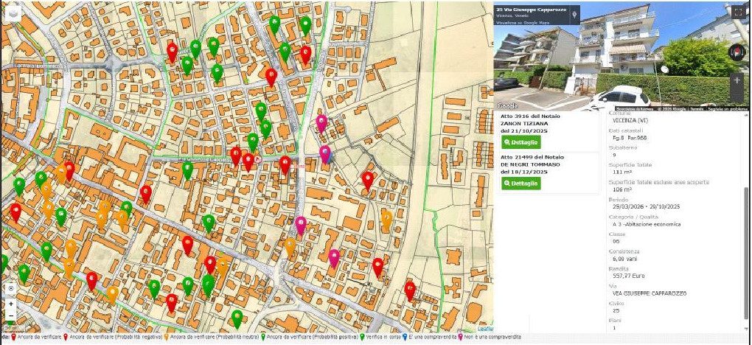
Task: Click legend entry E' una compravendita
Action: coord(431,338)
